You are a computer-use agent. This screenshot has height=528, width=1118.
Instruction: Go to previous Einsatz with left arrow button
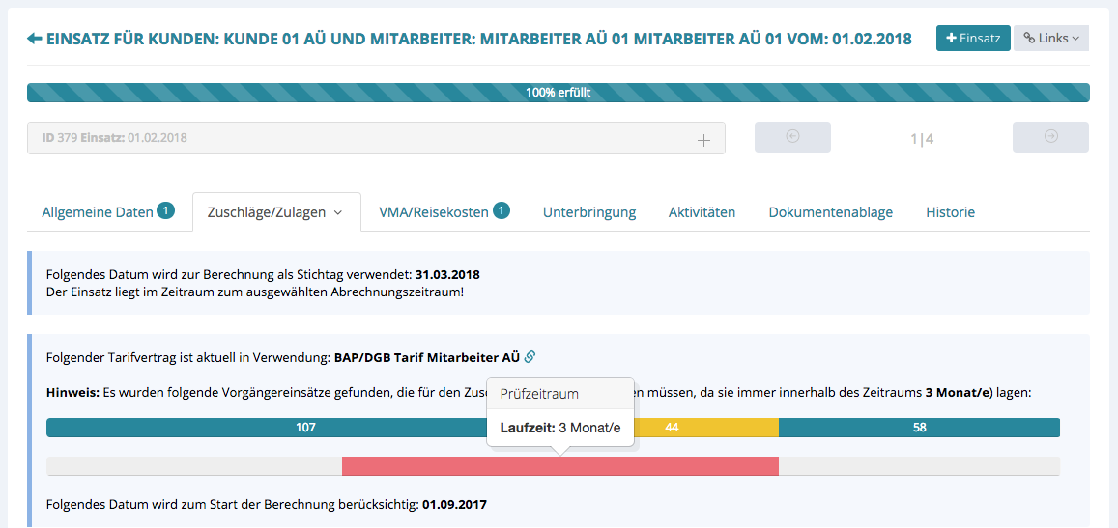[x=792, y=137]
